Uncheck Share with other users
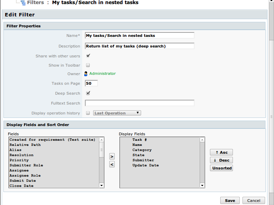Screen dimensions: 274x205 tap(88, 56)
